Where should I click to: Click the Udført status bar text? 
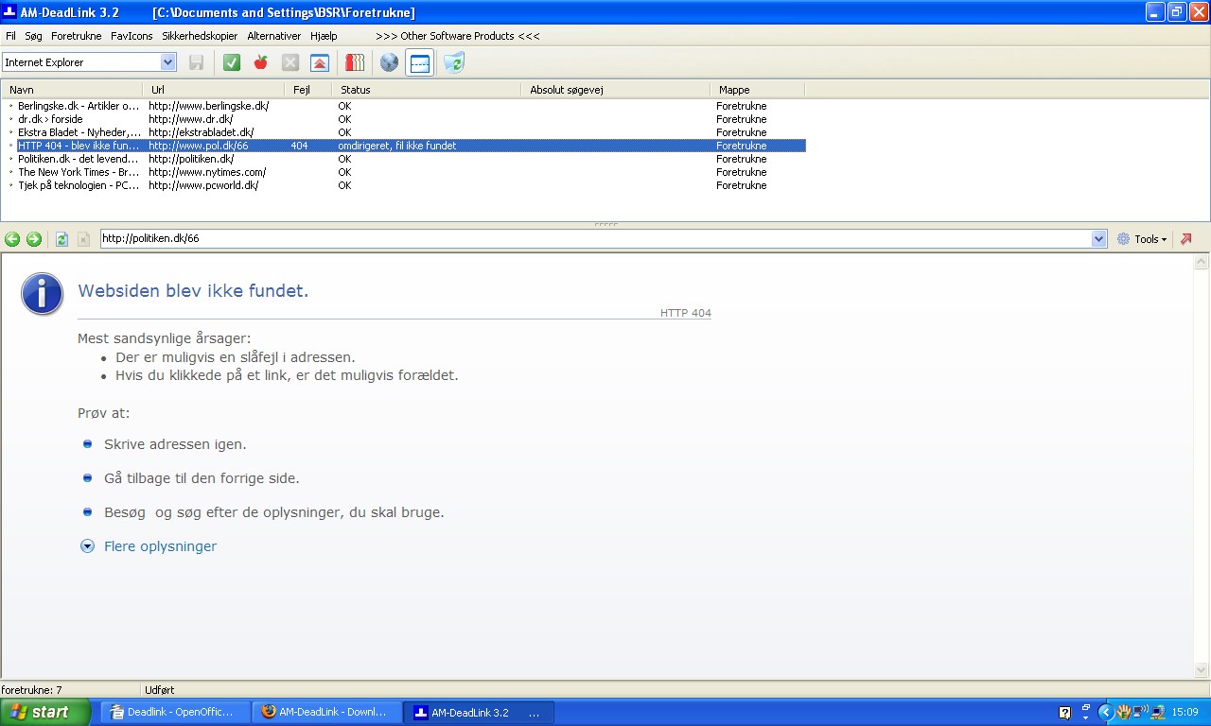point(160,690)
